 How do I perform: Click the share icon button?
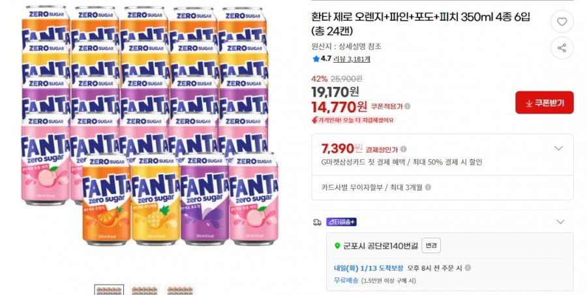point(562,48)
